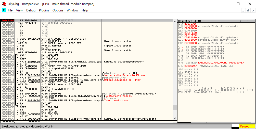Click the C carry flag value

tap(182, 47)
